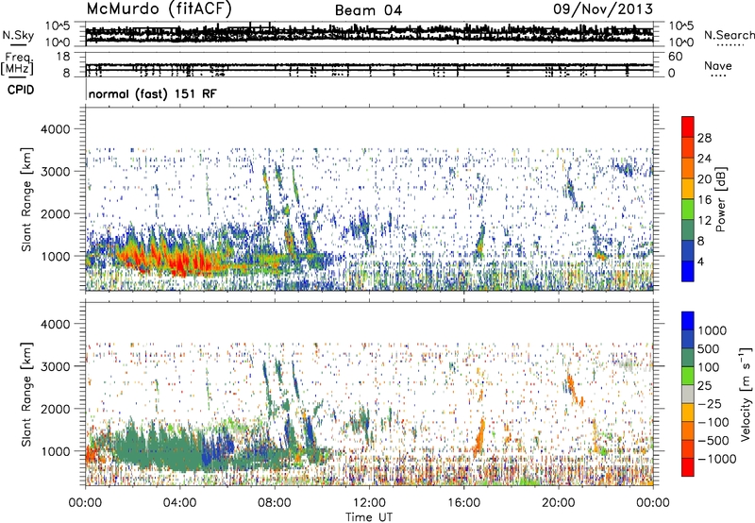Click the date "09/Nov/2013"
Viewport: 755px width, 523px height.
[603, 8]
